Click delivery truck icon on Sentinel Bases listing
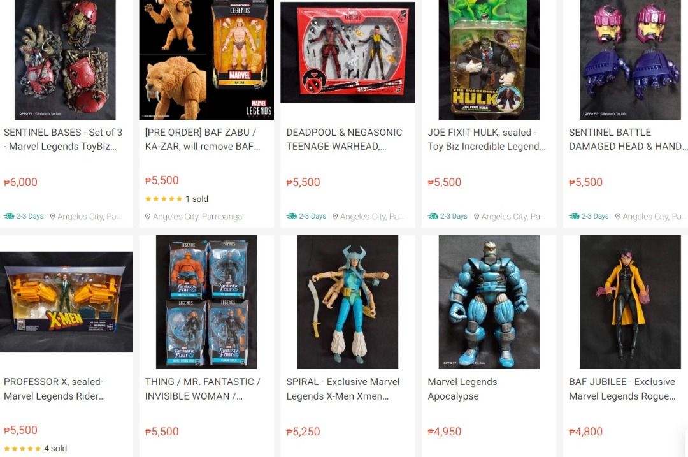Screen dimensions: 688x457 pos(9,216)
